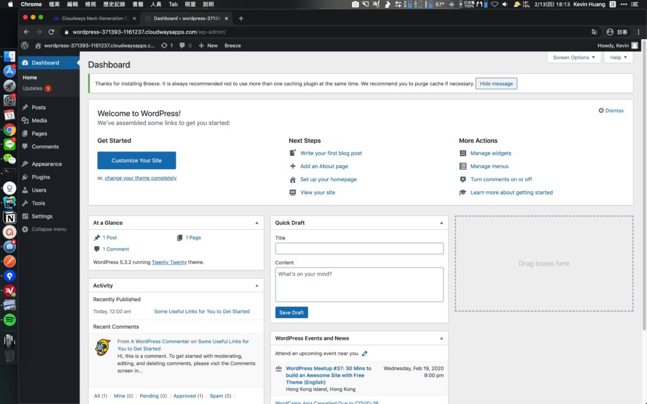This screenshot has height=404, width=647.
Task: Click pencil icon to edit event location
Action: 365,353
